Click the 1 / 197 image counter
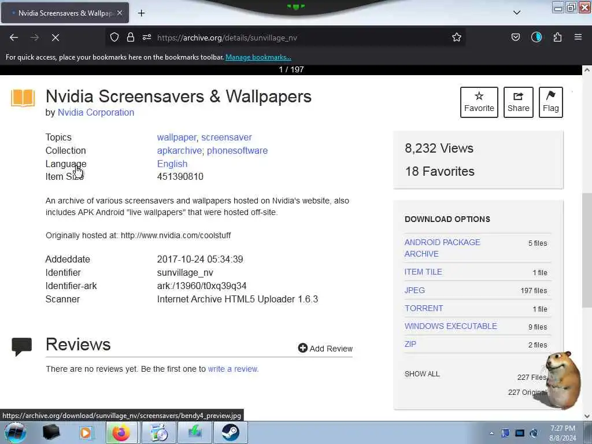592x444 pixels. 291,69
